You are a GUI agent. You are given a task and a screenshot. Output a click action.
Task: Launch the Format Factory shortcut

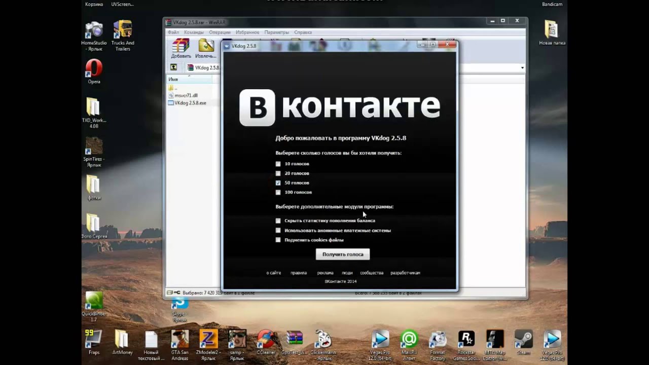(438, 346)
